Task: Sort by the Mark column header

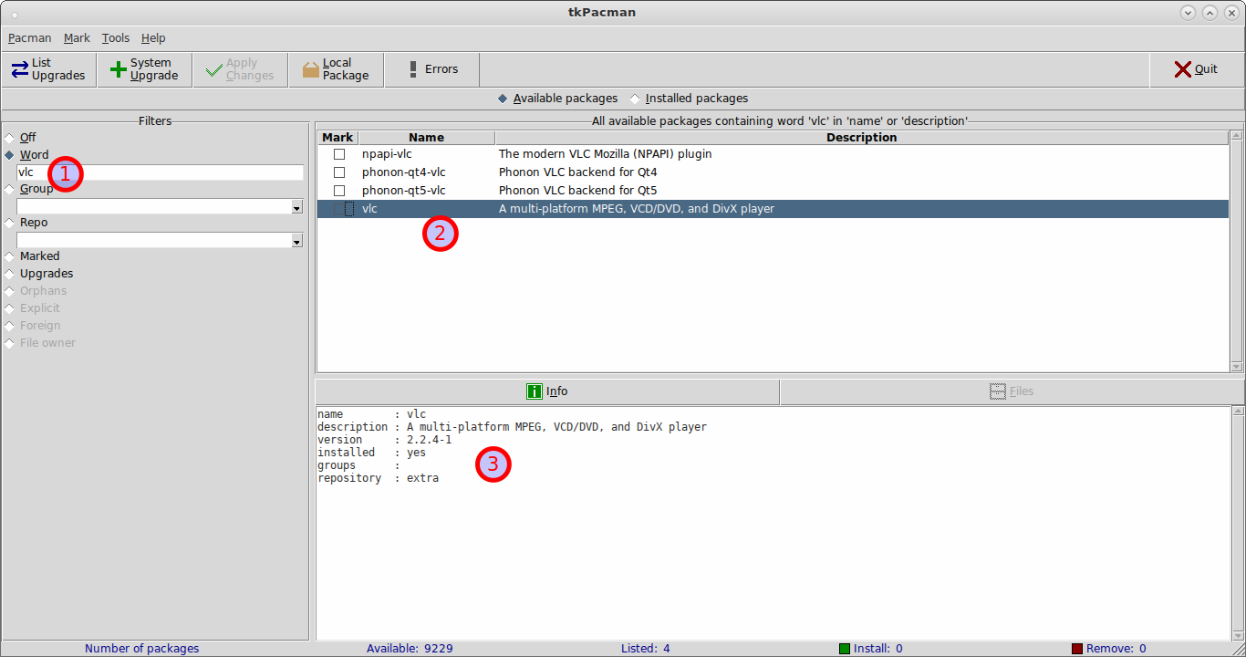Action: pos(337,138)
